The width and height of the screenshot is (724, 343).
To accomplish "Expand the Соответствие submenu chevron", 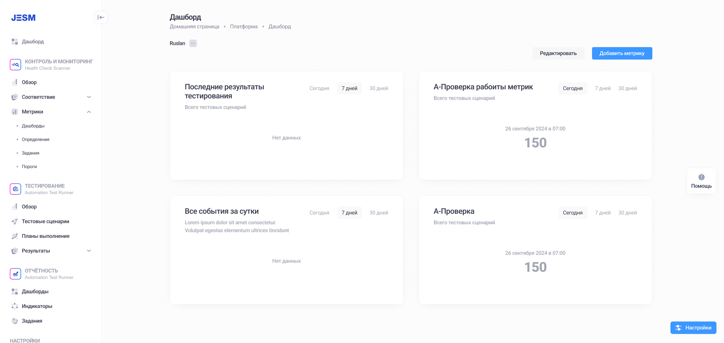I will tap(89, 97).
